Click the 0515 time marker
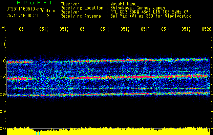The image size is (213, 135). click(104, 29)
